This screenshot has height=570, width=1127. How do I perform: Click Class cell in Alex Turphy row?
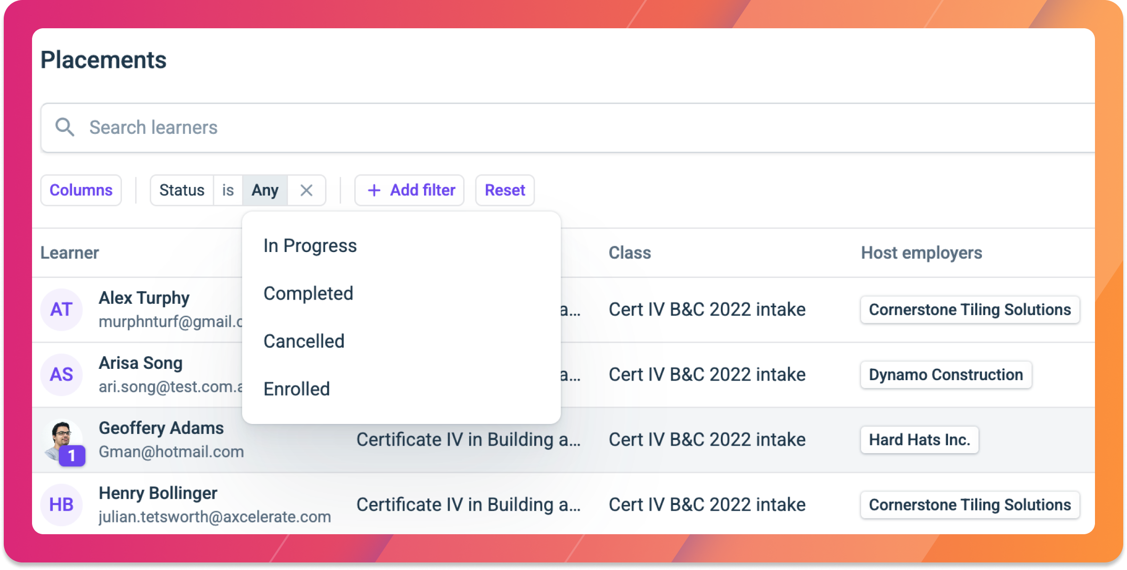[707, 309]
